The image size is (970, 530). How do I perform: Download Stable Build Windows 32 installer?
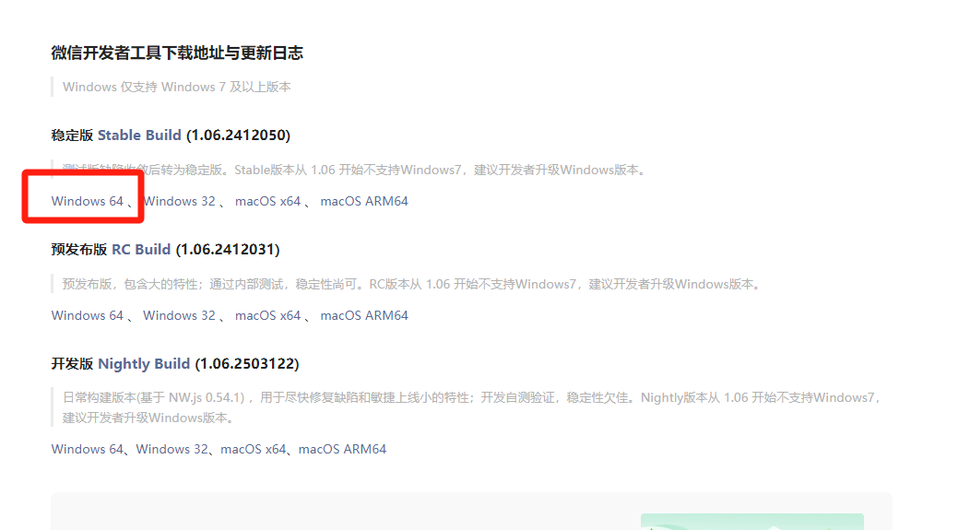[x=180, y=201]
